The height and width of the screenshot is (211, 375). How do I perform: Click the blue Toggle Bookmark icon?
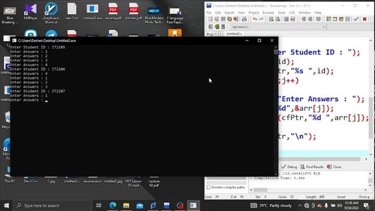coord(223,27)
